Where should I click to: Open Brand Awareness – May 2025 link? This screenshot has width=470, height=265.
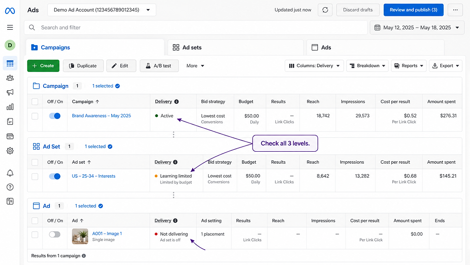(x=101, y=116)
